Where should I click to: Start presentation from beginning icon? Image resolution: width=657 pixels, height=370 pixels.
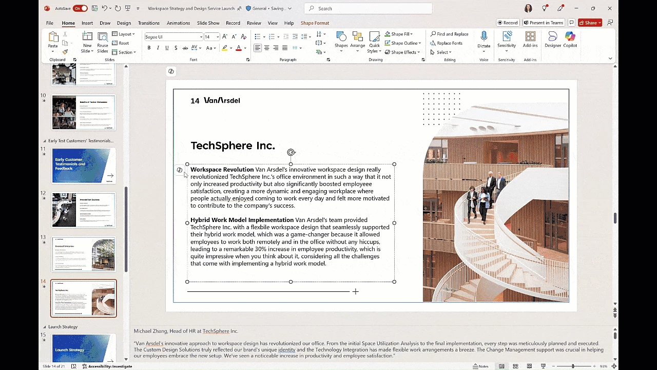point(128,8)
